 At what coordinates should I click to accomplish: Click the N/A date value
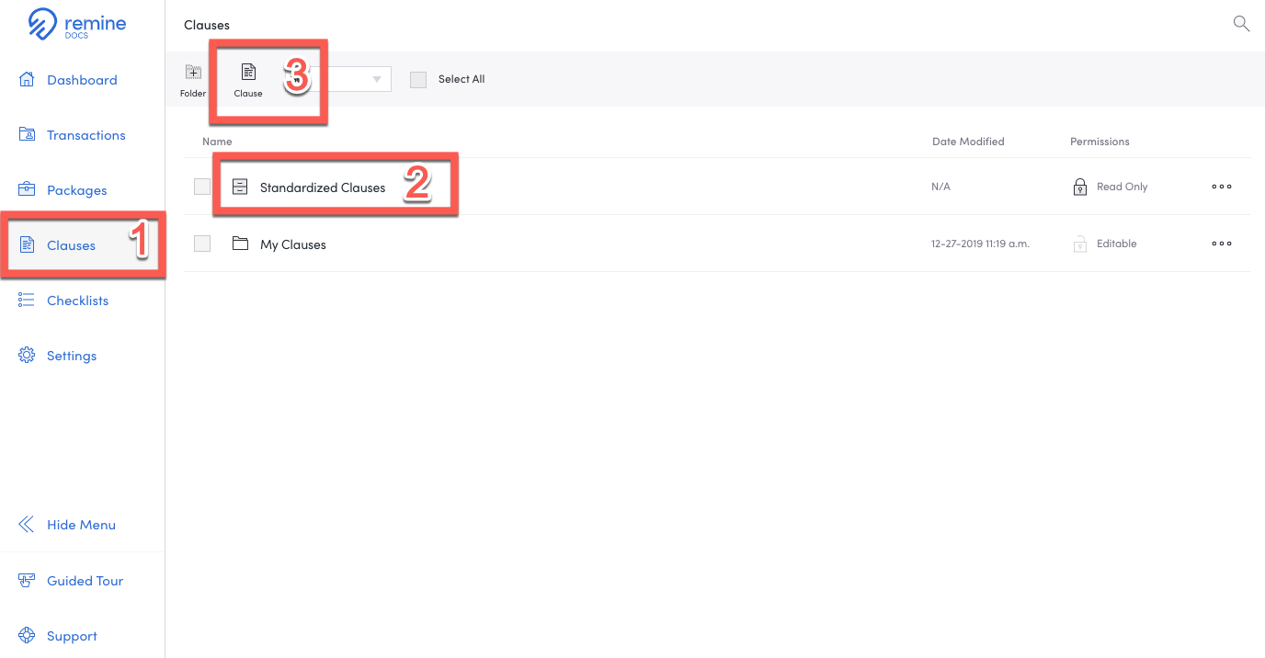point(940,187)
